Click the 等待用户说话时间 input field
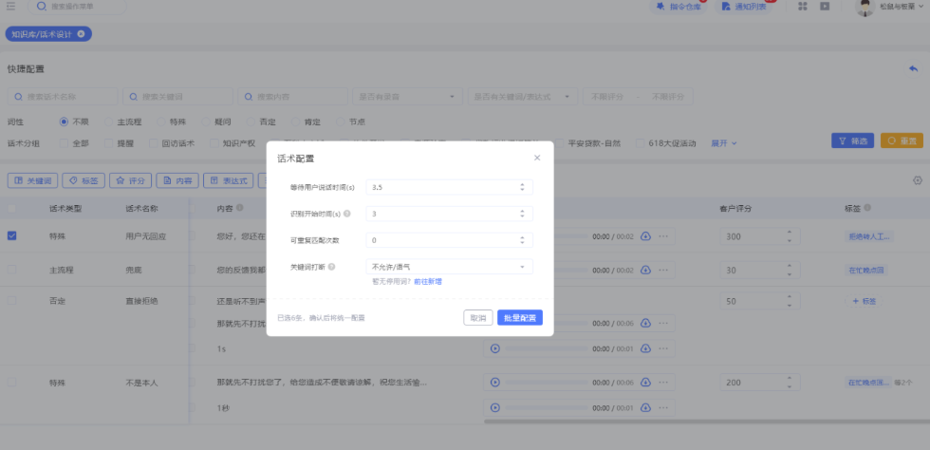The image size is (930, 450). pos(449,187)
